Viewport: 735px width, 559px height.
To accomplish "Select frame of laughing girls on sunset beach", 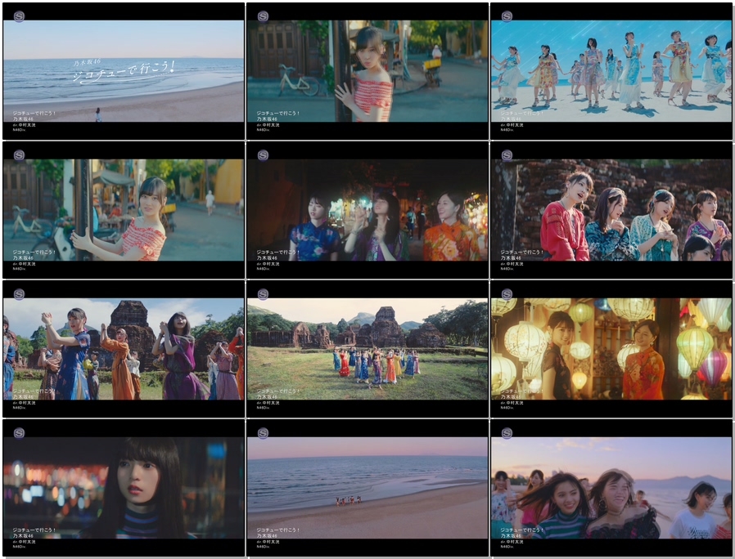I will pos(611,488).
